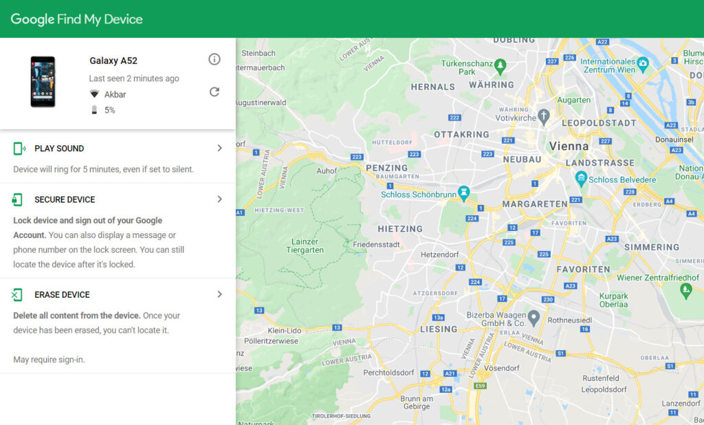The height and width of the screenshot is (425, 704).
Task: Click the Rothneusiedl map label
Action: (569, 320)
